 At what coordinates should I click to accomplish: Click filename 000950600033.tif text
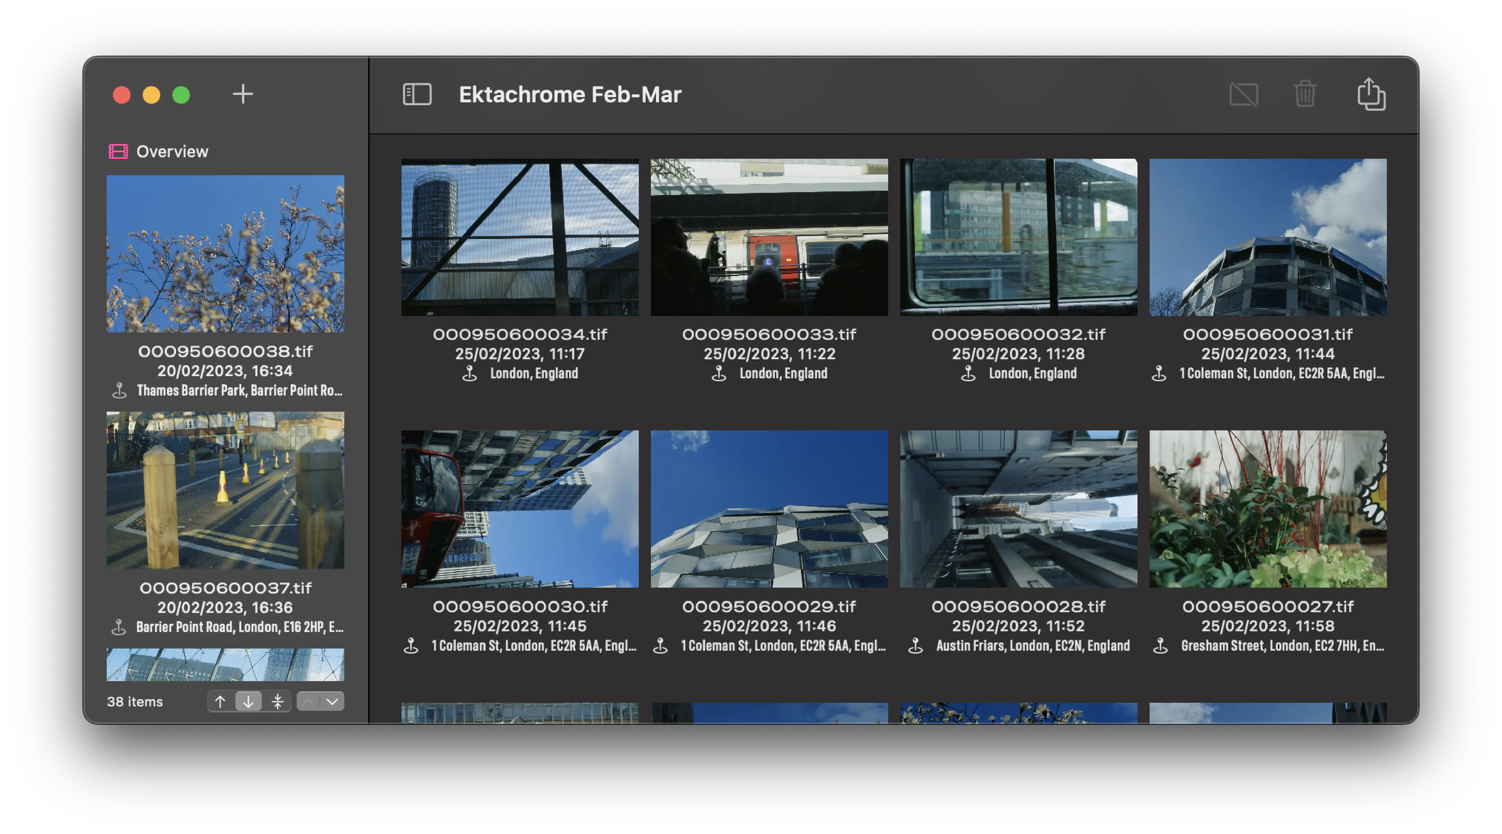point(769,335)
